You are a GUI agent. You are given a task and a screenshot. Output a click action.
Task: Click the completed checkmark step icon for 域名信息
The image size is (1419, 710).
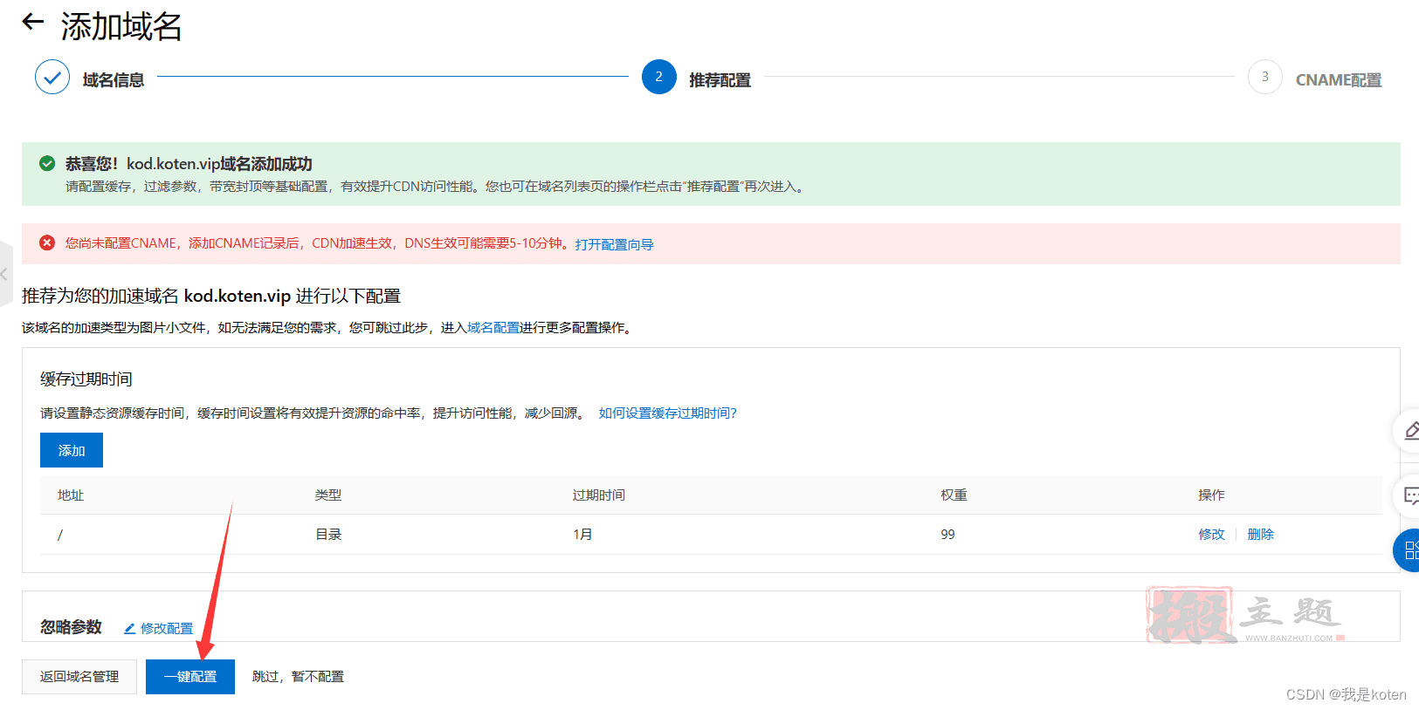click(52, 77)
